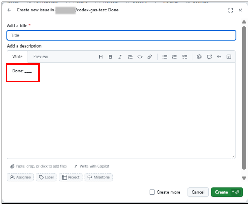The image size is (249, 206).
Task: Click the vertical scrollbar thumb
Action: coord(244,98)
